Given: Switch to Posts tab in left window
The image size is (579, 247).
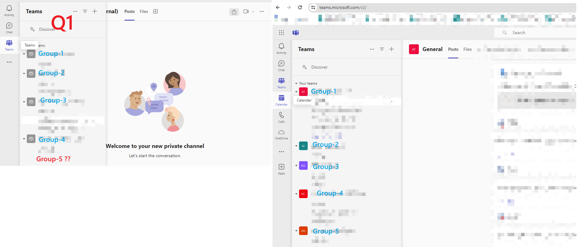Looking at the screenshot, I should tap(129, 11).
